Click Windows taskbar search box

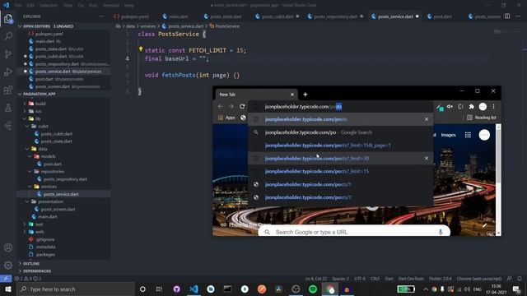76,289
